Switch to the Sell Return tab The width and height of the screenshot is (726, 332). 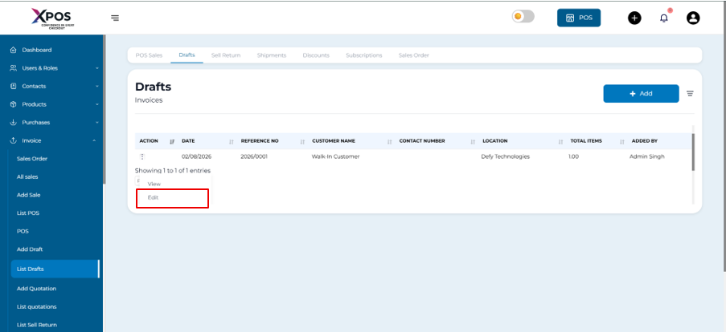tap(225, 55)
